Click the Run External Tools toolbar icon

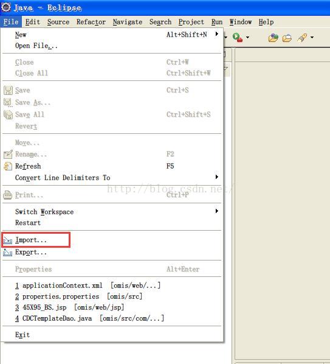(x=237, y=37)
